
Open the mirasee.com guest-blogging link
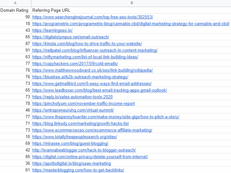pos(70,143)
